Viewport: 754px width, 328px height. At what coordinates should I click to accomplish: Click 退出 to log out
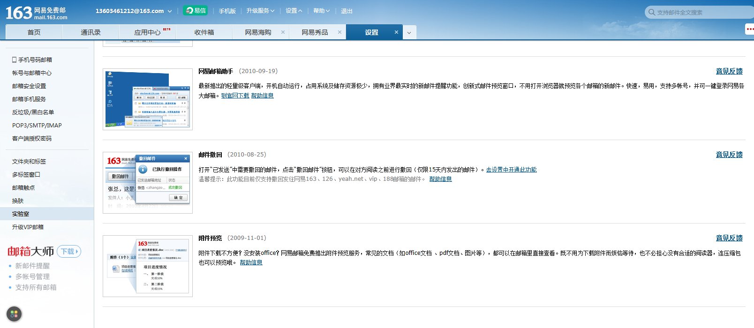(347, 11)
